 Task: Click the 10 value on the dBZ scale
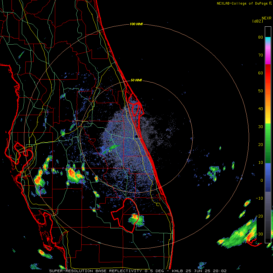coord(261,163)
